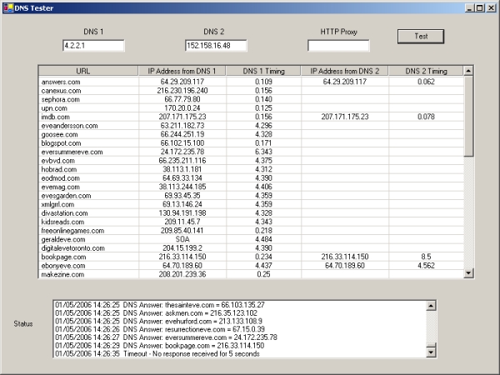Click the evehurford.com status log line
This screenshot has width=500, height=375.
(158, 321)
